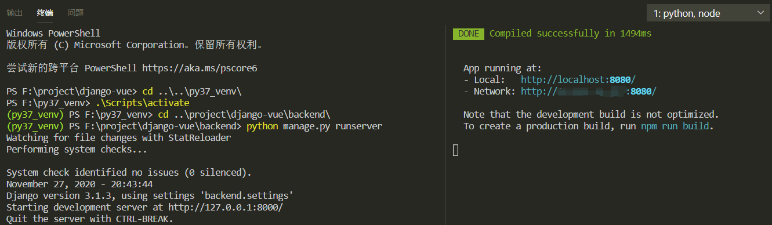The image size is (772, 225).
Task: Click the 'Quit the server with CTRL-BREAK.' line
Action: [x=90, y=219]
